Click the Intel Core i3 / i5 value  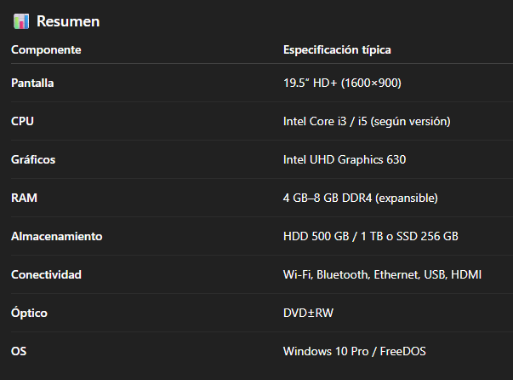(x=367, y=121)
